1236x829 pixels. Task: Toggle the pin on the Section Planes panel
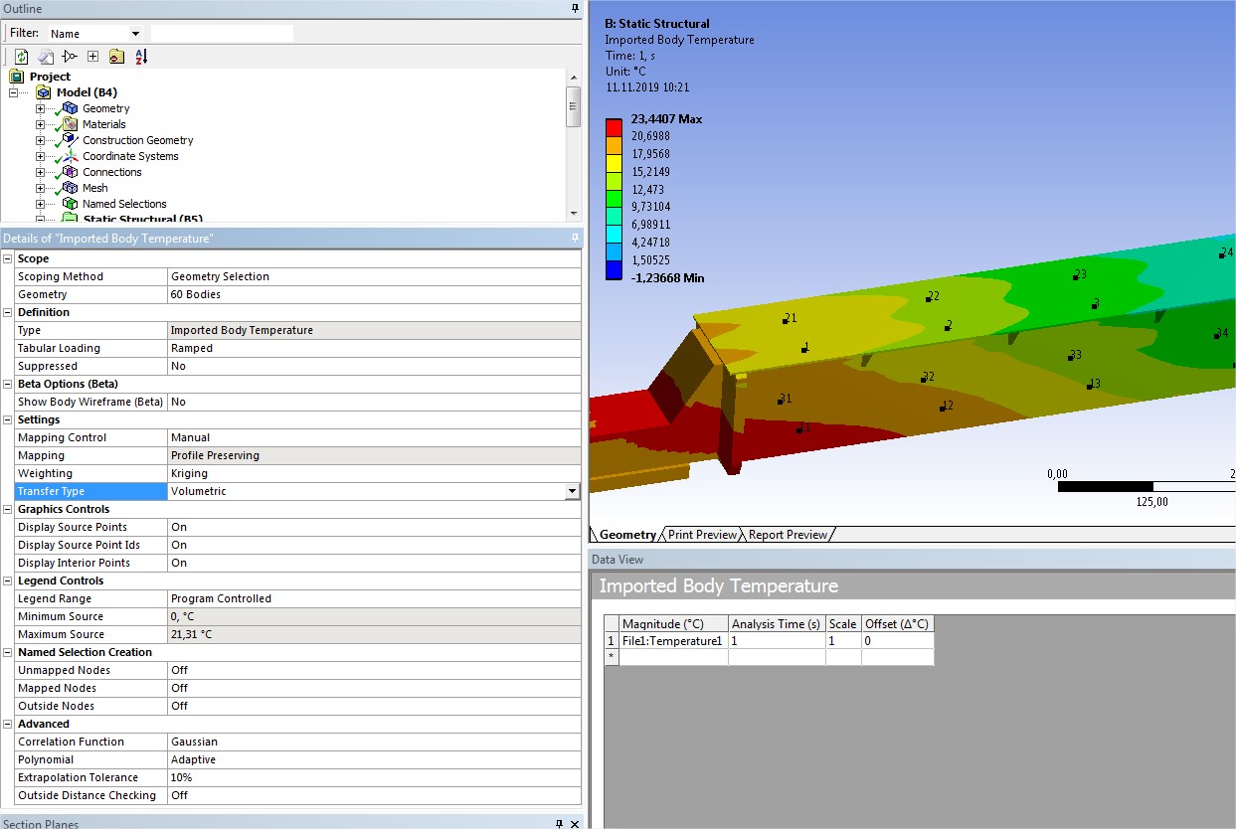(x=557, y=824)
